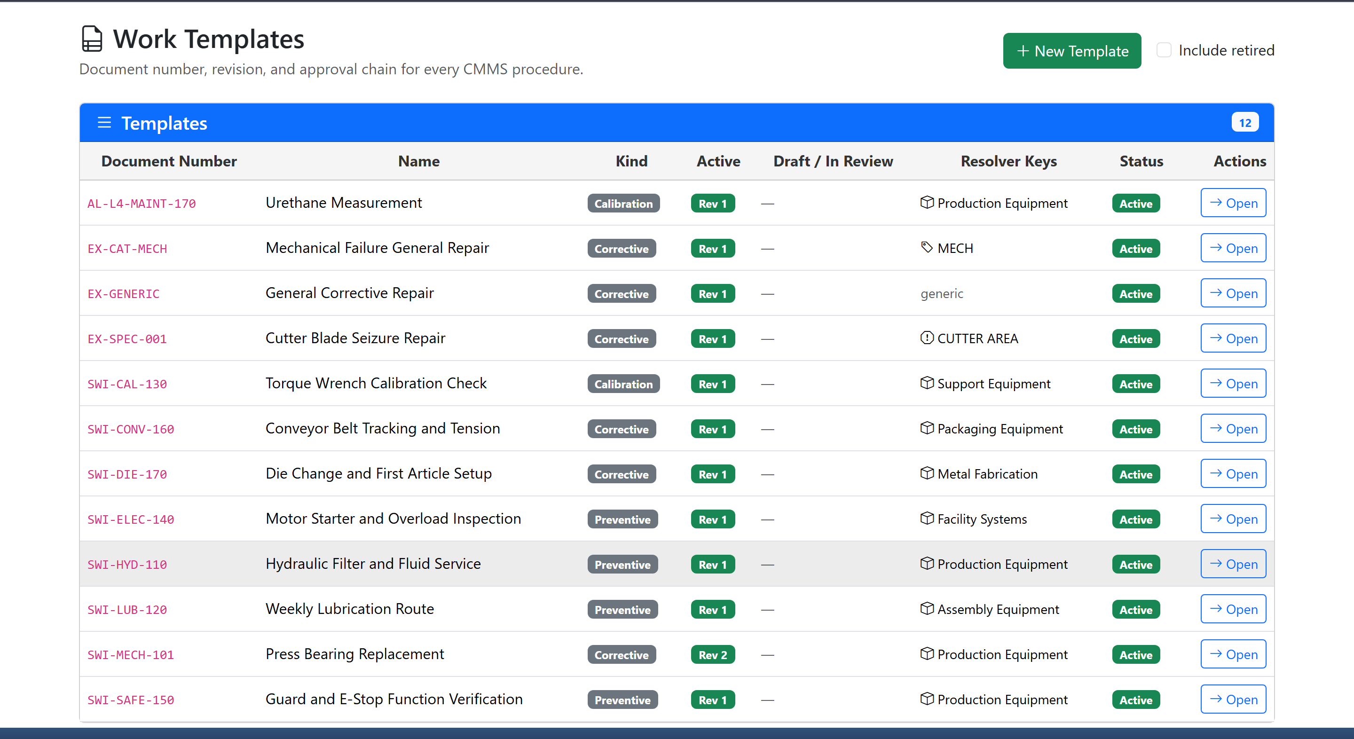Click the tag icon beside MECH
This screenshot has height=739, width=1354.
click(x=927, y=248)
